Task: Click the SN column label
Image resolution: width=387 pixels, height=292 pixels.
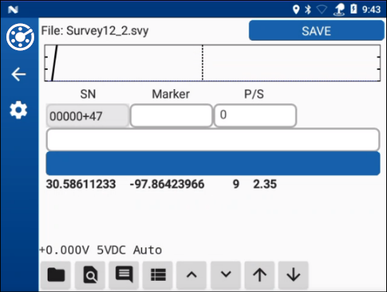Action: 88,94
